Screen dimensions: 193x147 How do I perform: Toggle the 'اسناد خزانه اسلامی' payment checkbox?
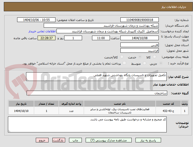(x=124, y=63)
